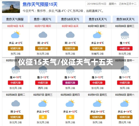
Task: Click the partly cloudy icon for 03月01日
Action: click(x=97, y=103)
